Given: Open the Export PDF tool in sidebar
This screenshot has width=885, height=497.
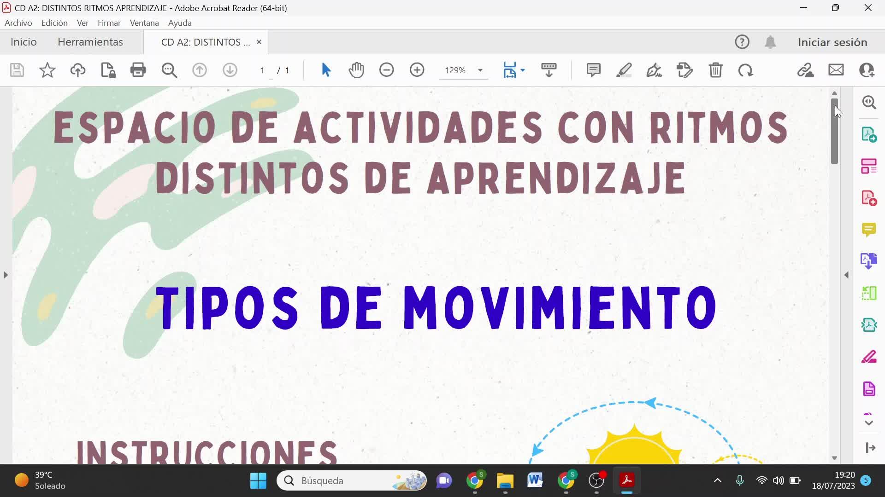Looking at the screenshot, I should tap(869, 135).
